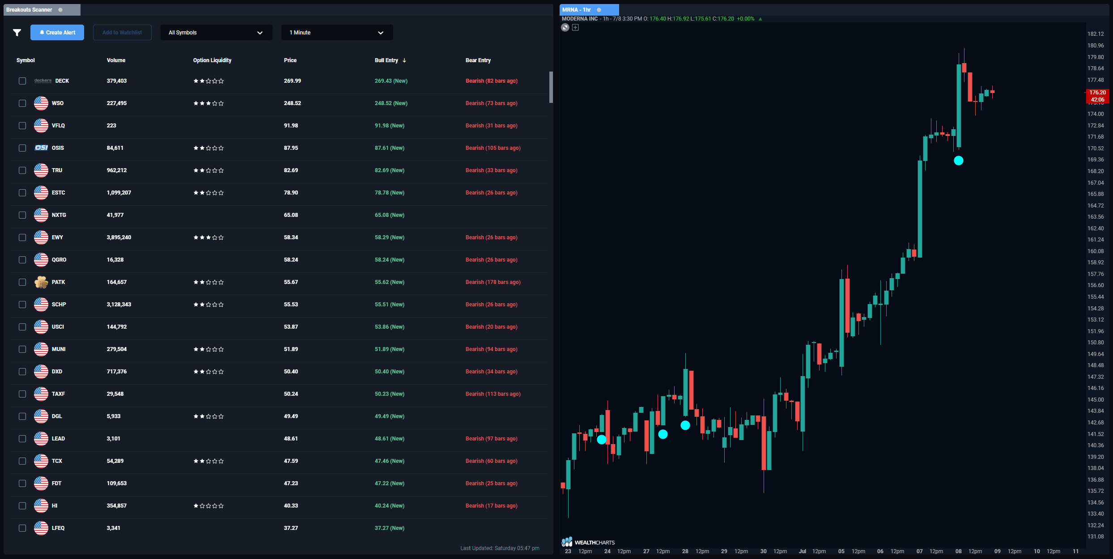Click the volume value 3,895,240
The image size is (1113, 559).
[x=119, y=237]
